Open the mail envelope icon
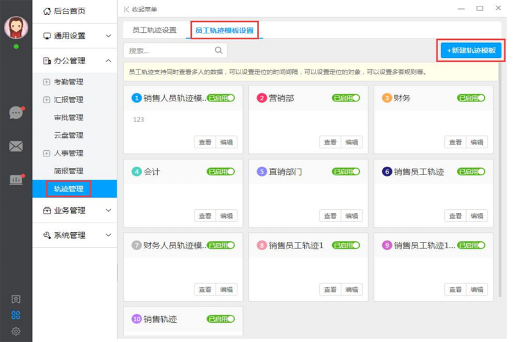Screen dimensions: 513x342 pos(16,146)
